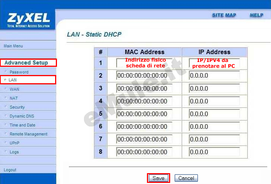Focus IP Address field in row 2
Viewport: 271px width, 184px height.
click(x=214, y=75)
